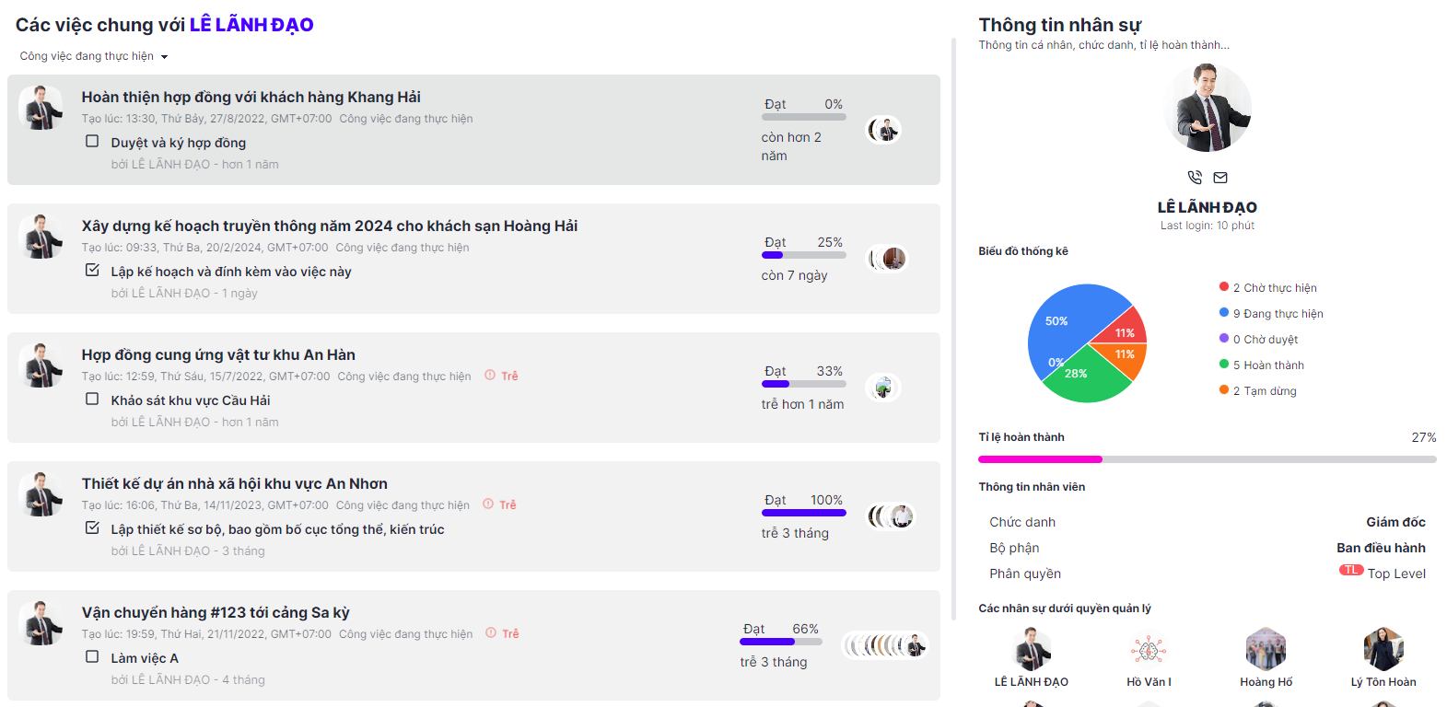Tick the 'Làm việc A' checkbox

(x=92, y=657)
